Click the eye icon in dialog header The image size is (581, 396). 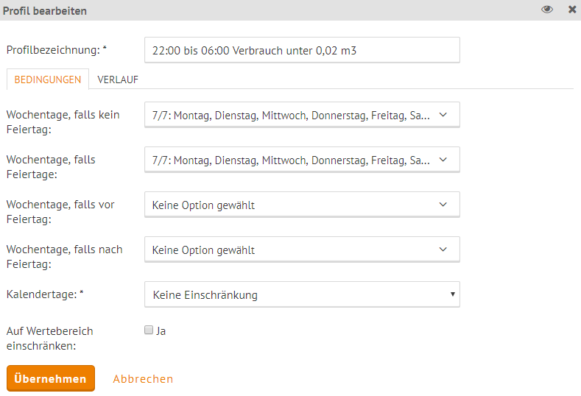pyautogui.click(x=547, y=10)
